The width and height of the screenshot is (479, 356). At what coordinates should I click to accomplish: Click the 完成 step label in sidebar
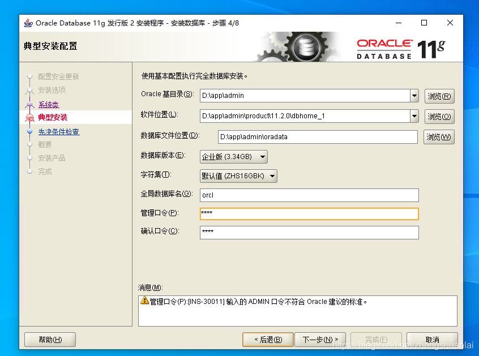click(x=45, y=171)
